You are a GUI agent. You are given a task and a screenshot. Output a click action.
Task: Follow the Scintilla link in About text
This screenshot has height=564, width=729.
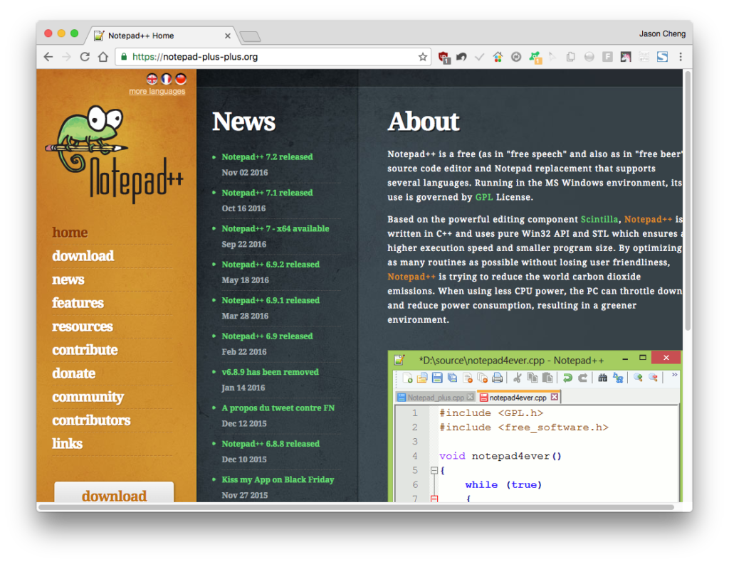[x=599, y=219]
